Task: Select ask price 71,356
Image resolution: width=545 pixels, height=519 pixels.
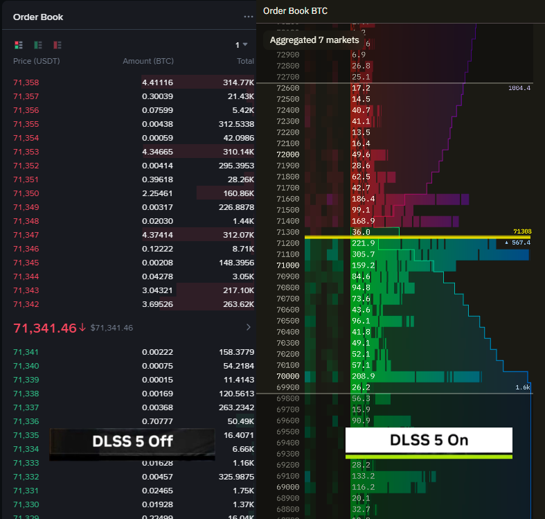Action: point(26,110)
